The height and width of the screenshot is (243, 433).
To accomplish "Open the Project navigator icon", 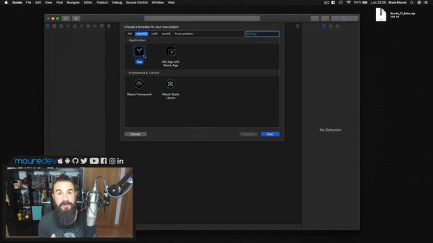I will (47, 26).
